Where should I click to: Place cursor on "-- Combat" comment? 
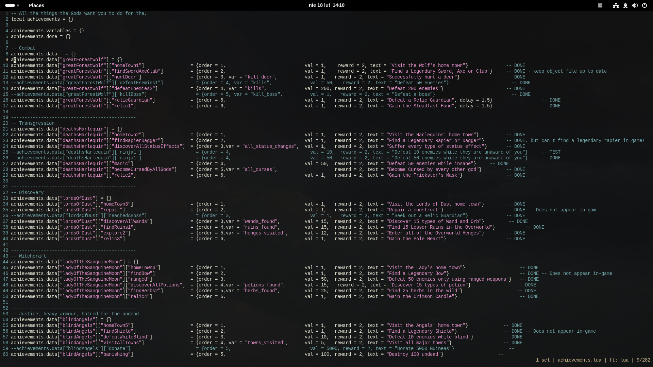pos(23,48)
